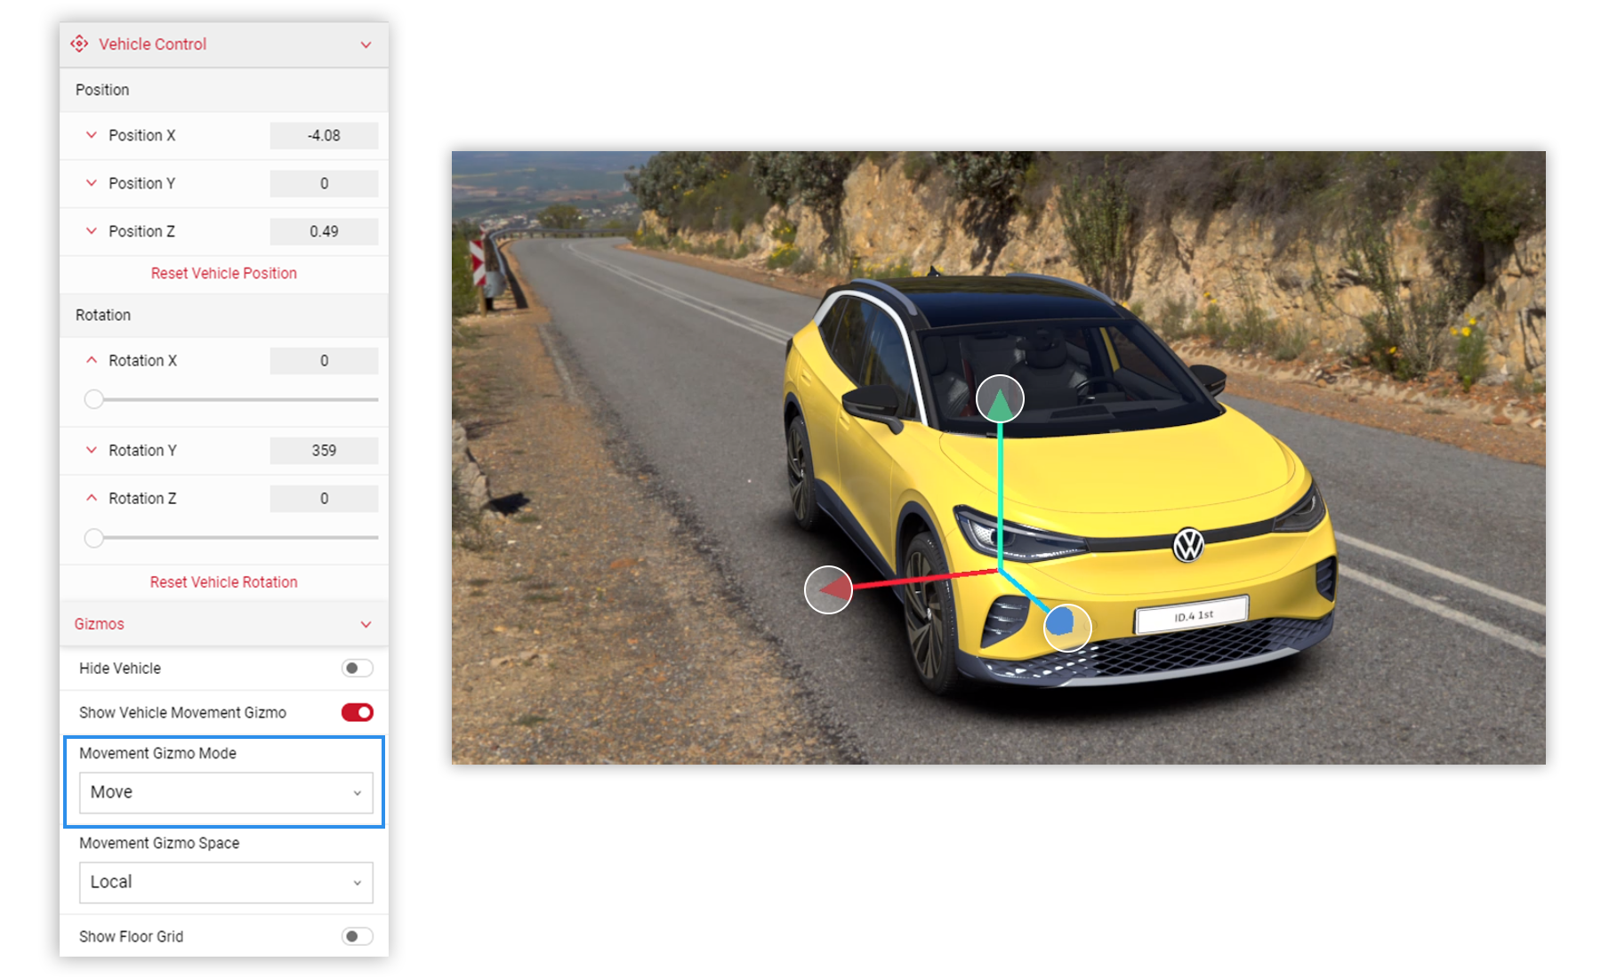The height and width of the screenshot is (978, 1601).
Task: Collapse the Vehicle Control panel chevron
Action: click(x=366, y=44)
